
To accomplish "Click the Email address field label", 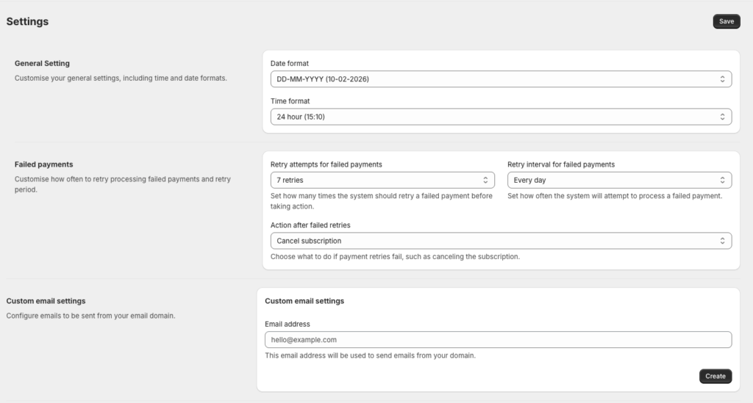I will coord(287,324).
